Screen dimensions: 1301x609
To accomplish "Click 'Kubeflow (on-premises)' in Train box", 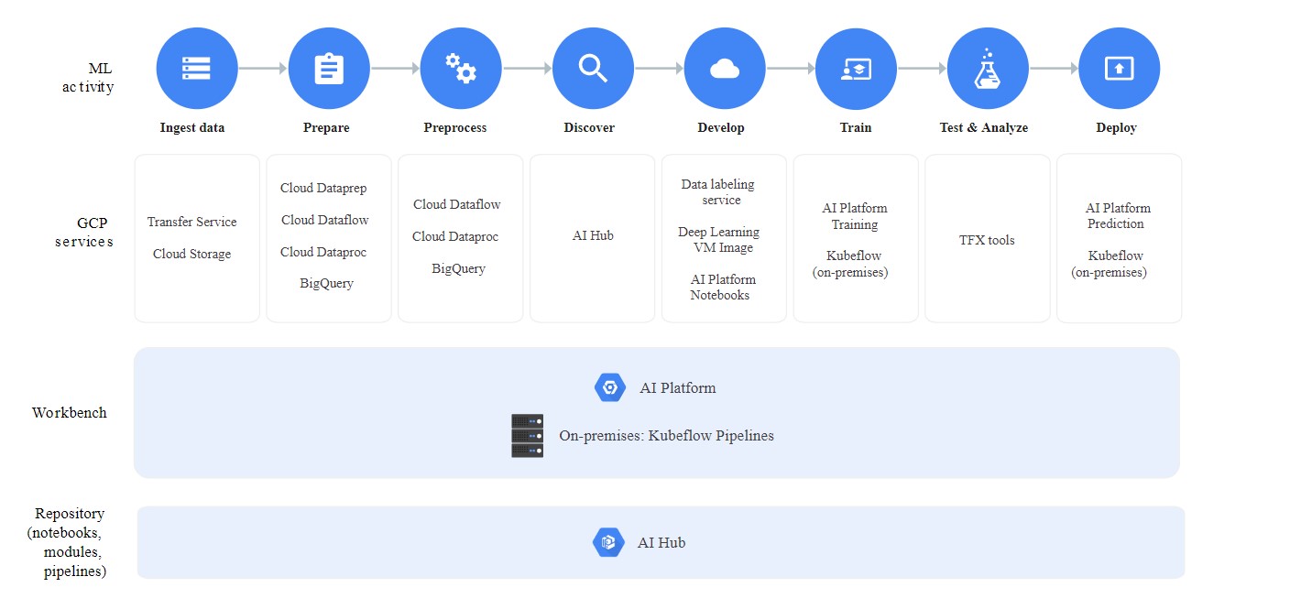I will [850, 264].
